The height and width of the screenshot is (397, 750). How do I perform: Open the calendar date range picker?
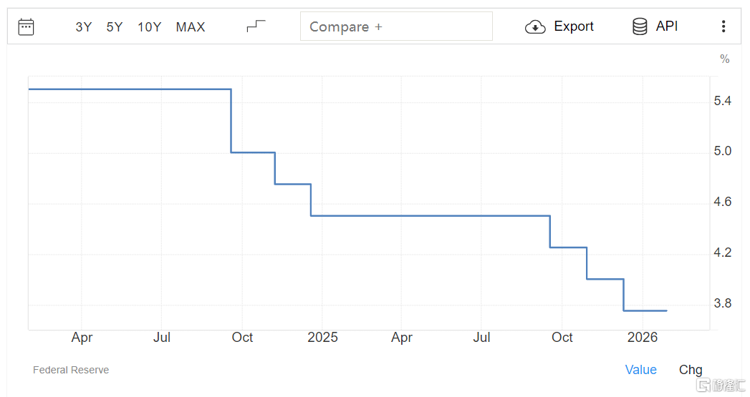click(x=26, y=27)
